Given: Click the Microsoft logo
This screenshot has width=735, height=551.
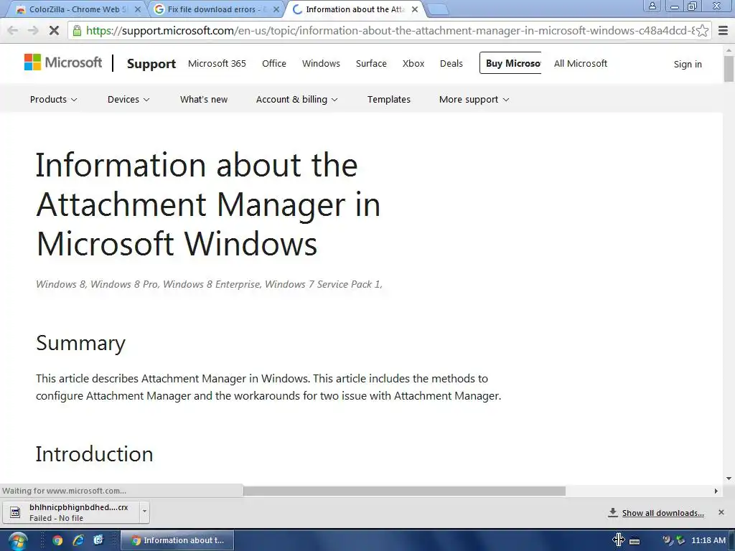Looking at the screenshot, I should click(x=63, y=62).
